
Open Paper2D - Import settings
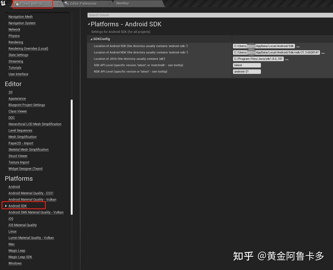[x=21, y=143]
